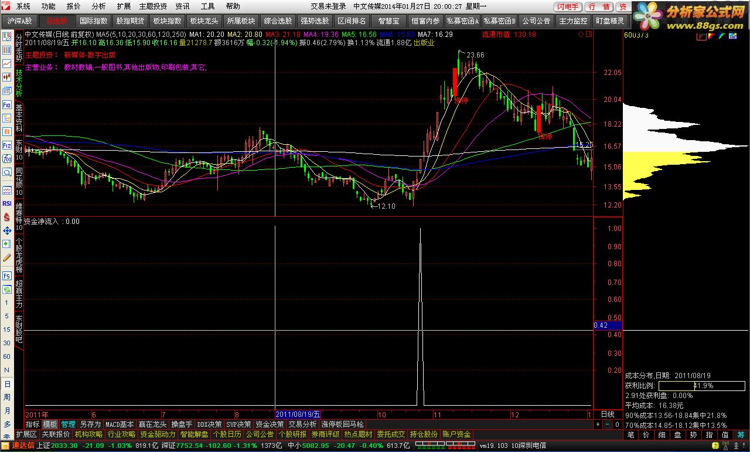Open 东财股吧 vertical tab
This screenshot has height=452, width=750.
pos(19,328)
